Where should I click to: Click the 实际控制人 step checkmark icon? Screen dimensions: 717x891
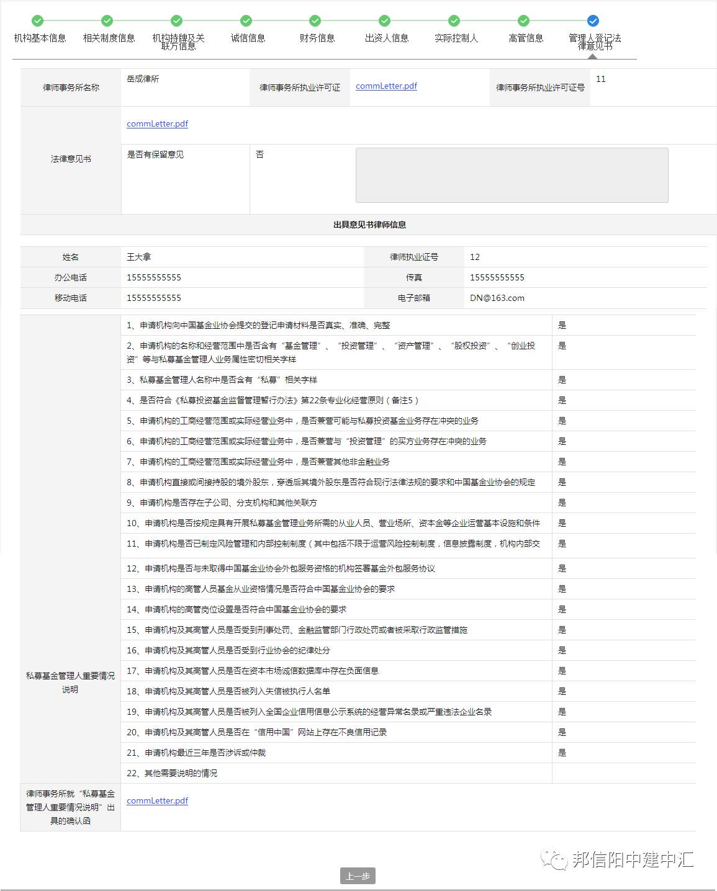click(454, 20)
